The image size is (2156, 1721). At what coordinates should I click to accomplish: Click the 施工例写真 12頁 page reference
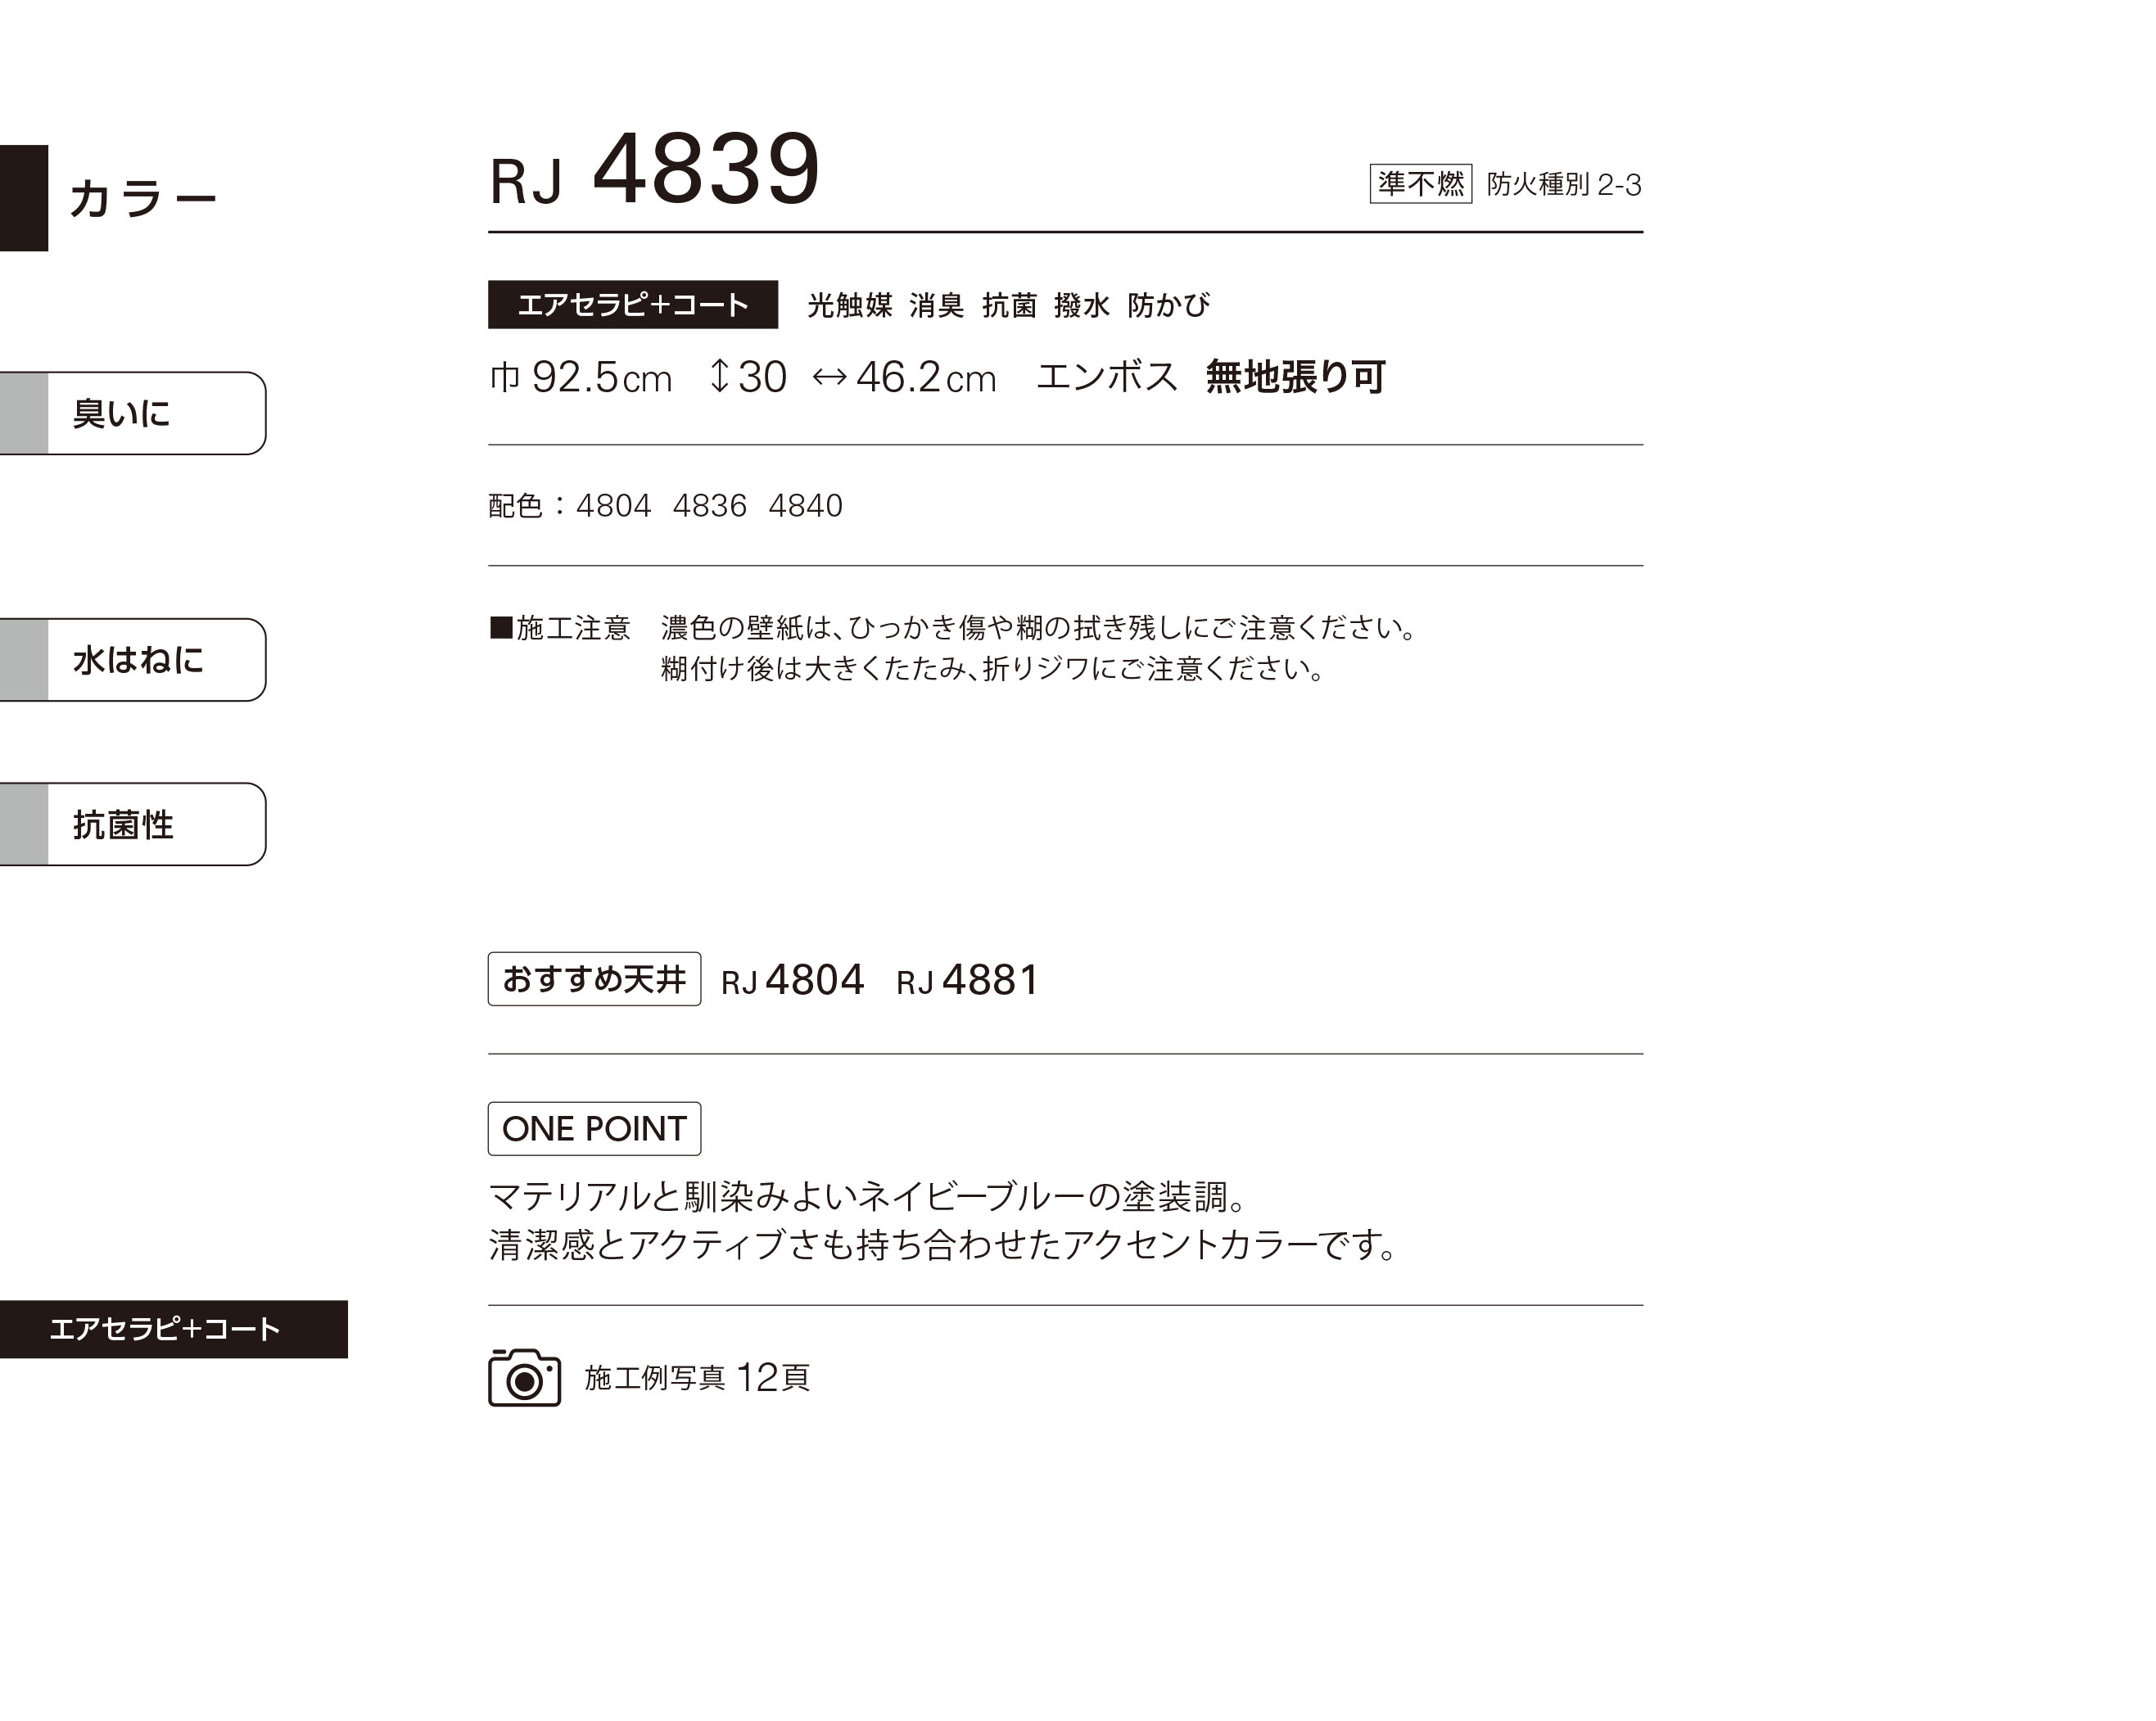click(697, 1378)
